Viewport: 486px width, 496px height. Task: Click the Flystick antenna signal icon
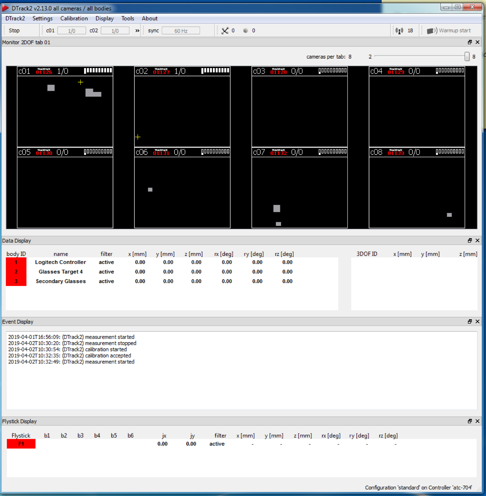pyautogui.click(x=399, y=31)
